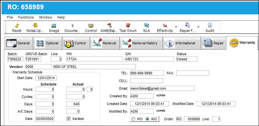Click the Order number field 658989
Image resolution: width=259 pixels, height=126 pixels.
point(192,119)
